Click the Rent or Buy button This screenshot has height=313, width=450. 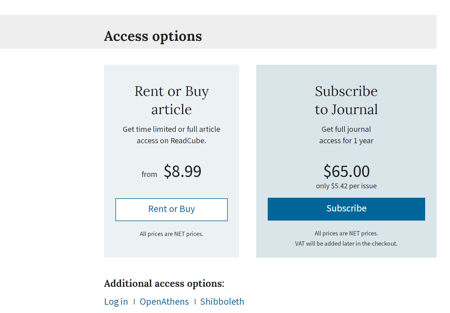(x=171, y=209)
